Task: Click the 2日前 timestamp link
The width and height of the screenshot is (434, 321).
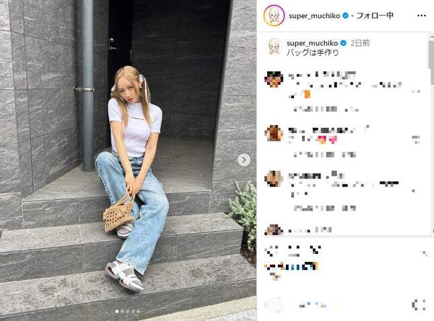Action: (x=360, y=43)
